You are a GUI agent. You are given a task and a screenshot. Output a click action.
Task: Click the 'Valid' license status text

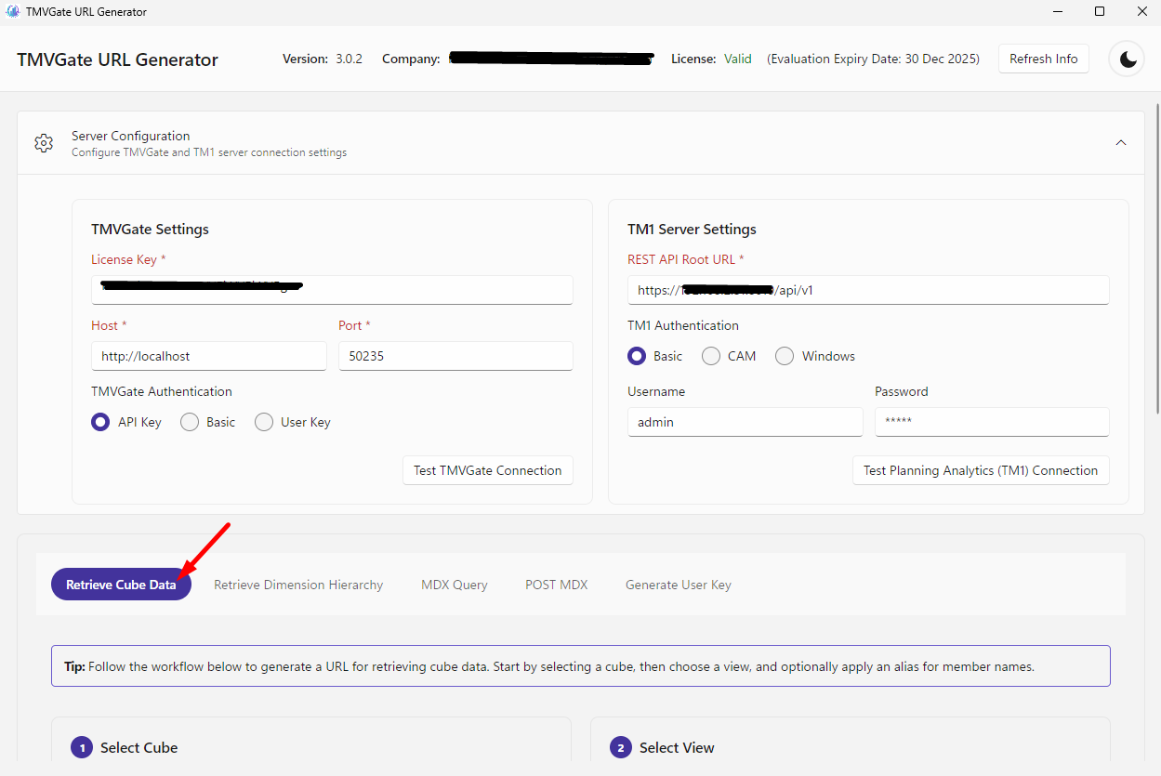point(738,59)
